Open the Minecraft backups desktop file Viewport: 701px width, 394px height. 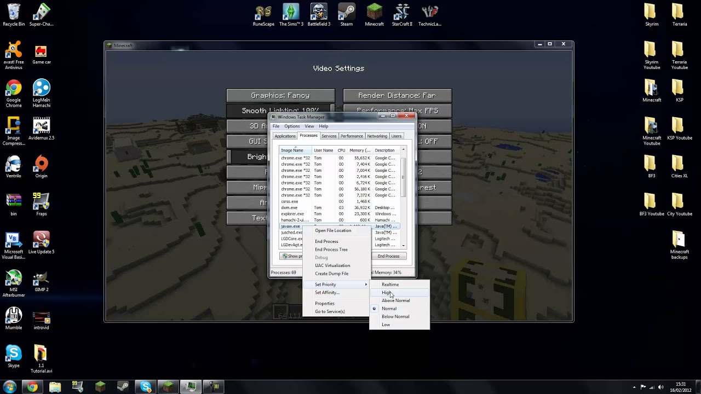click(x=679, y=246)
